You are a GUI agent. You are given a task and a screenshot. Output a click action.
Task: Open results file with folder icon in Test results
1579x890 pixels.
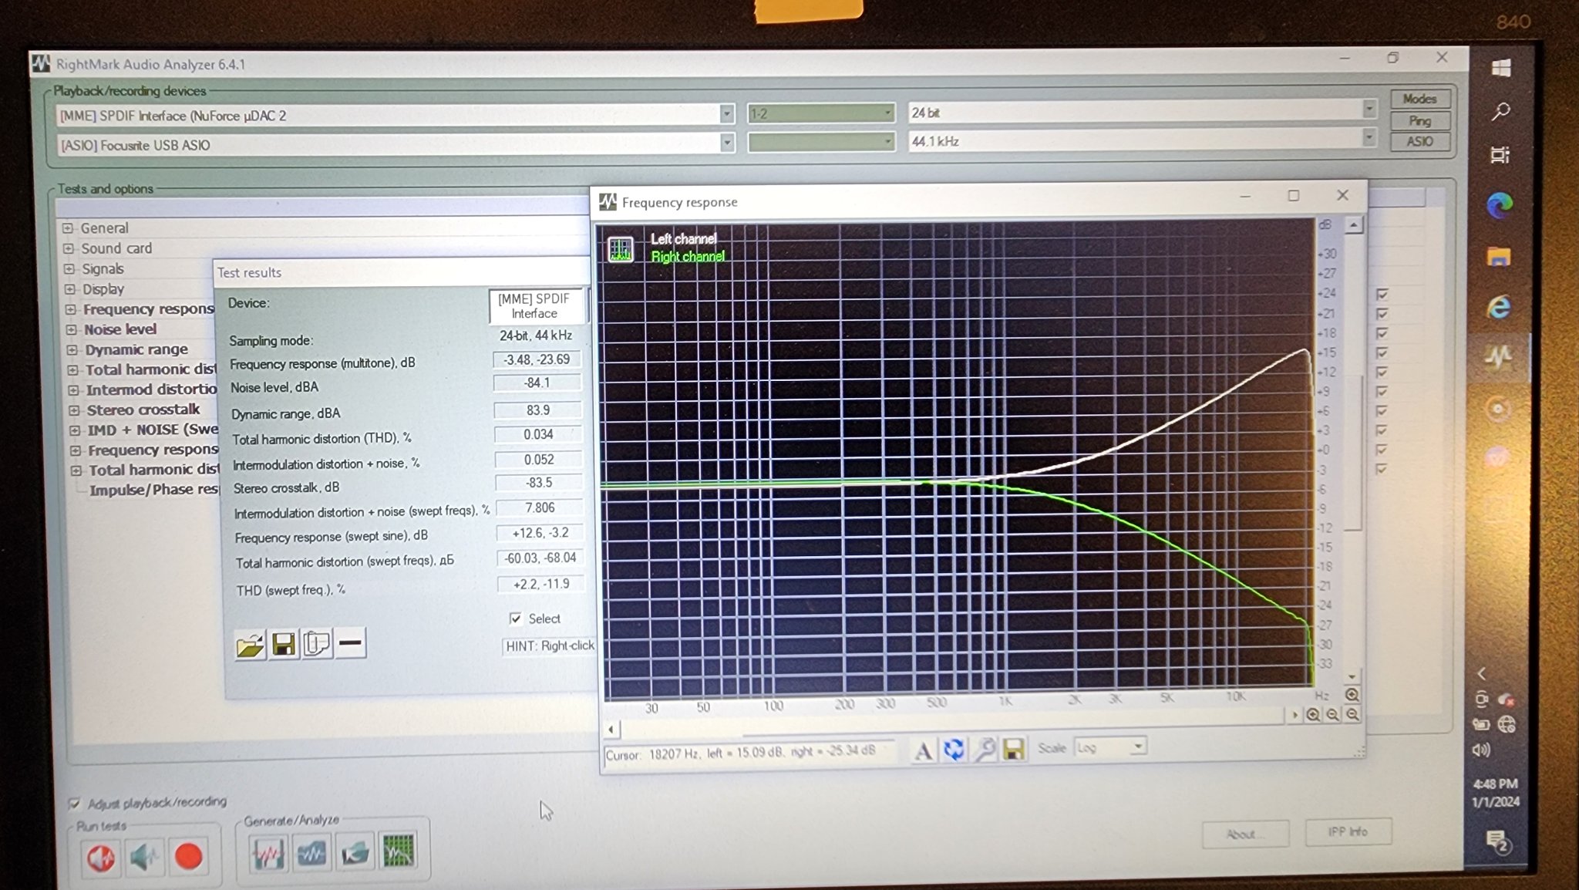tap(251, 645)
